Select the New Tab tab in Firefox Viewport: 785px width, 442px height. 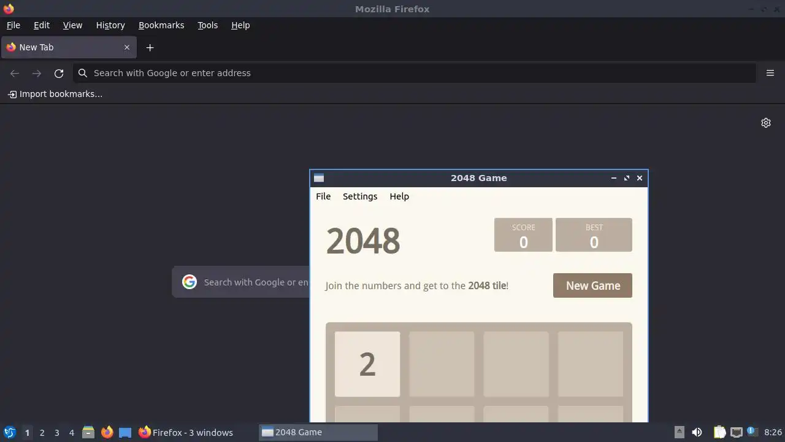click(x=69, y=47)
